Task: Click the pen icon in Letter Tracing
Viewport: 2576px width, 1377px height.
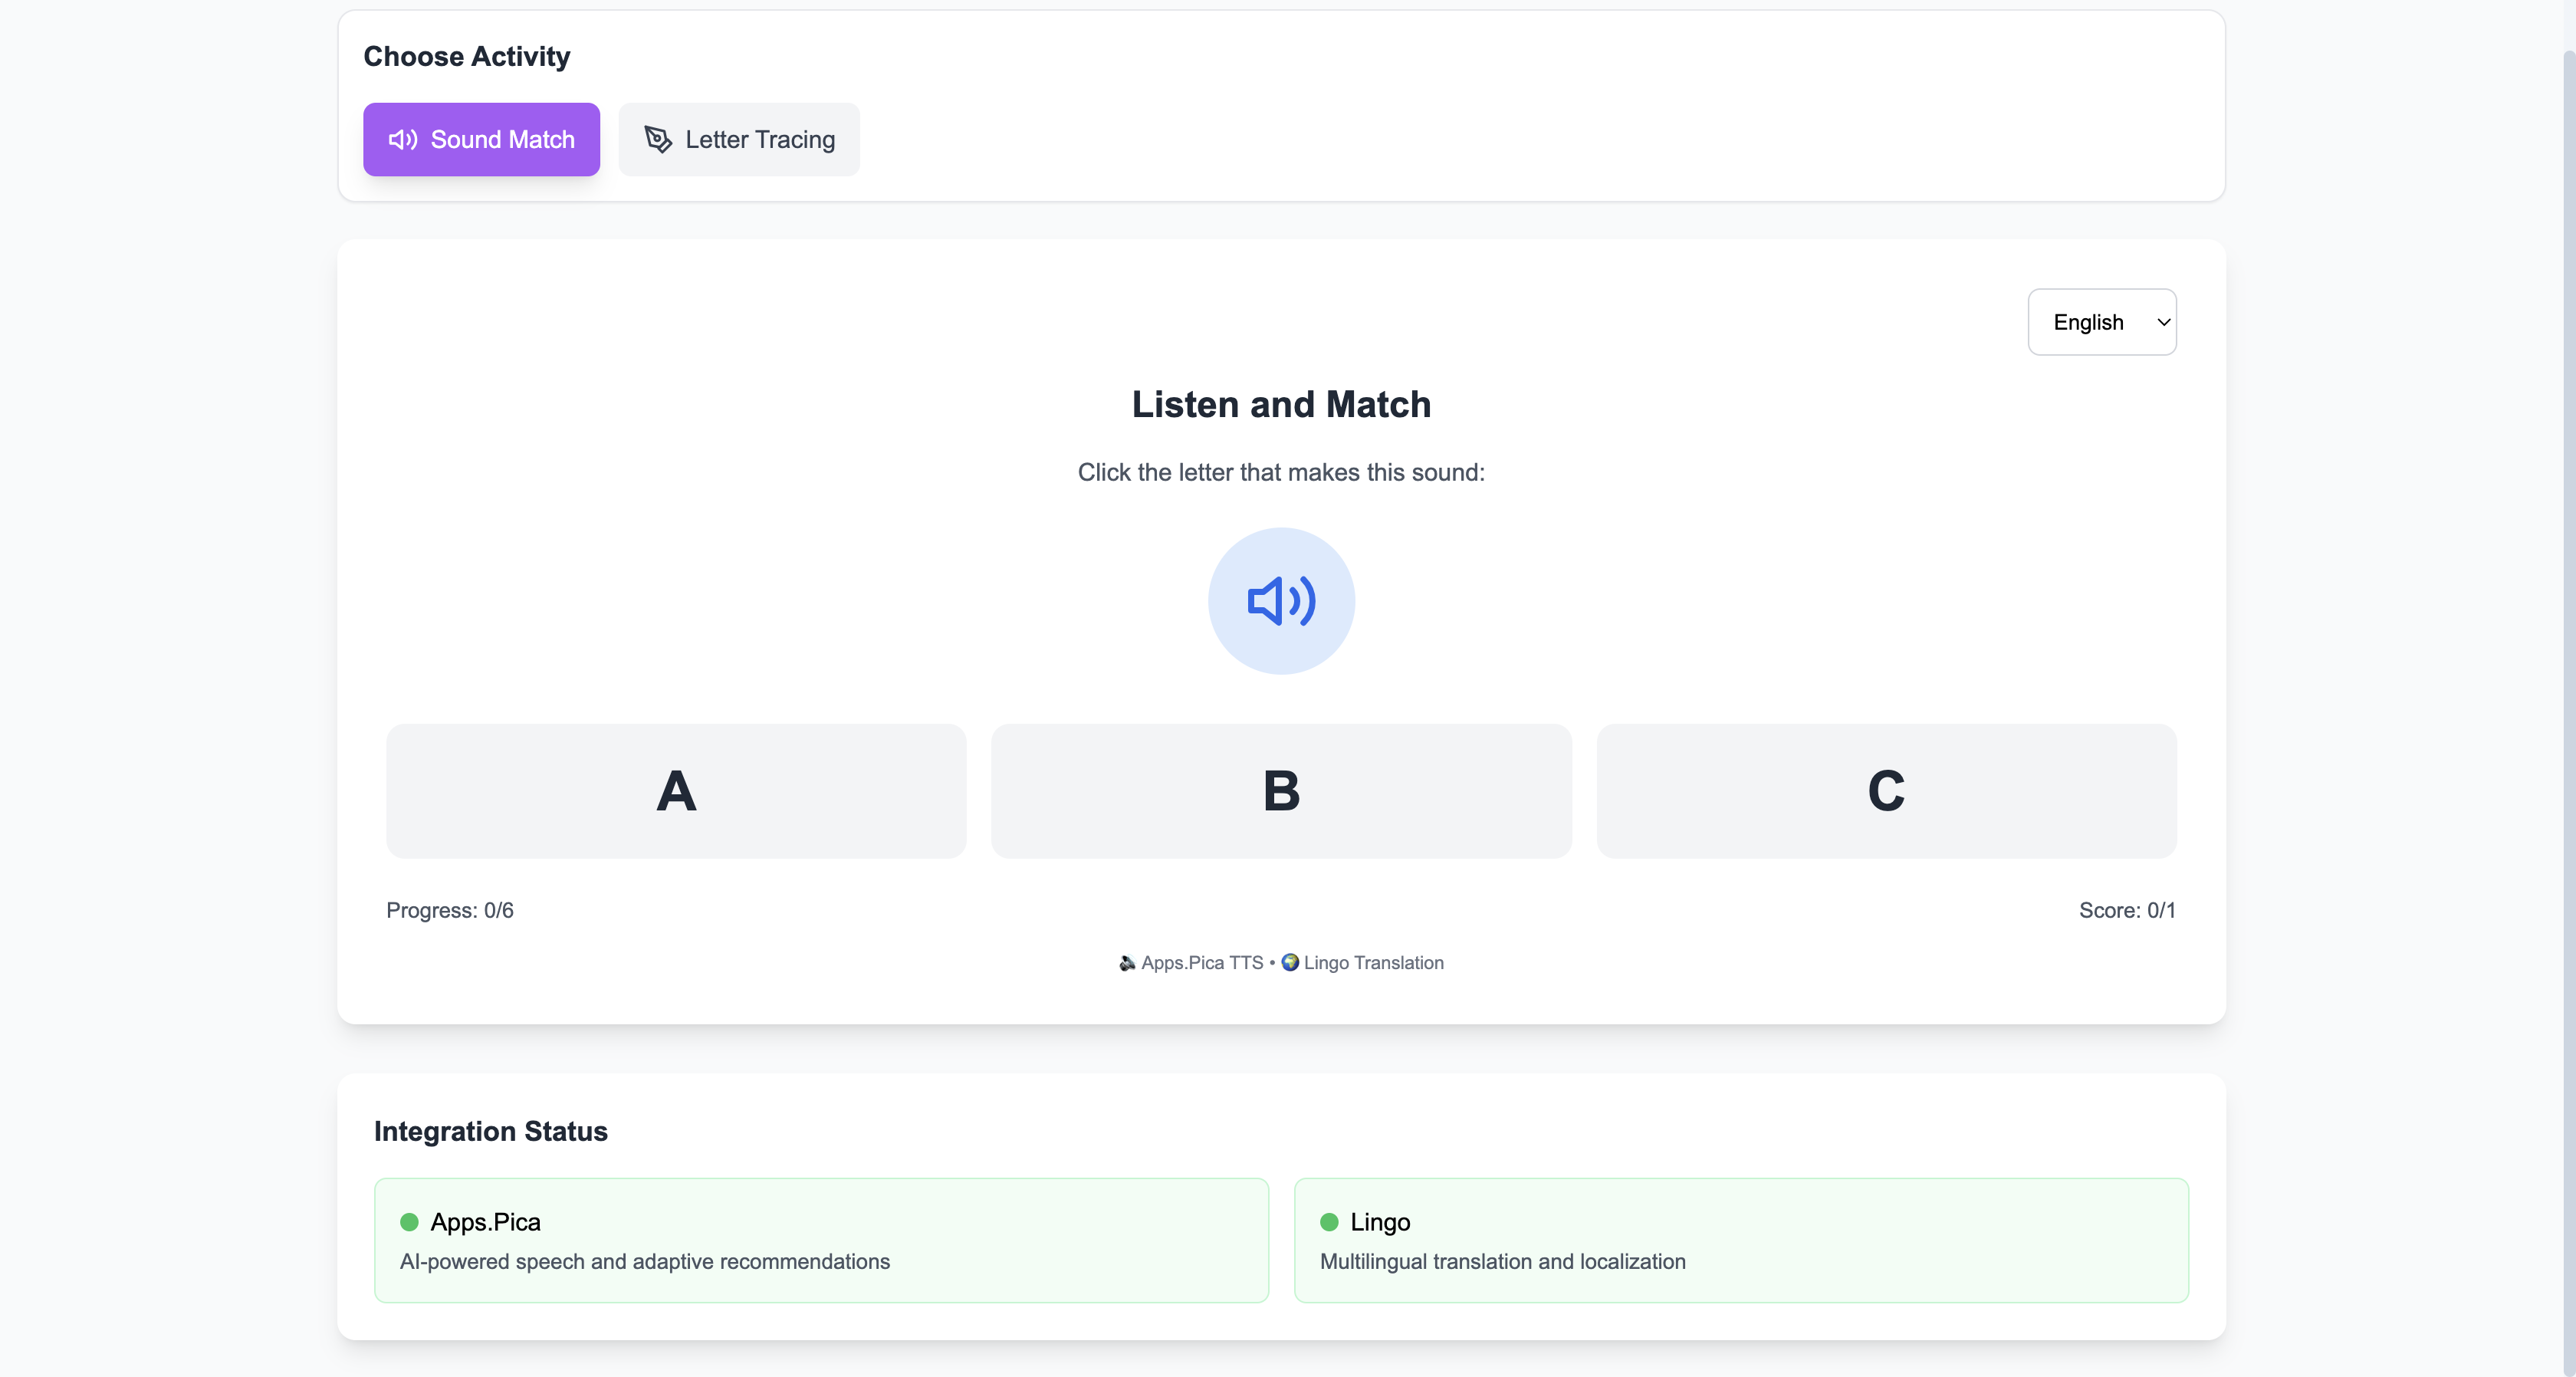Action: [x=658, y=140]
